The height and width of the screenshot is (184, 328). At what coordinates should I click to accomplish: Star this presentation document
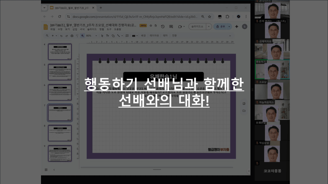[151, 26]
